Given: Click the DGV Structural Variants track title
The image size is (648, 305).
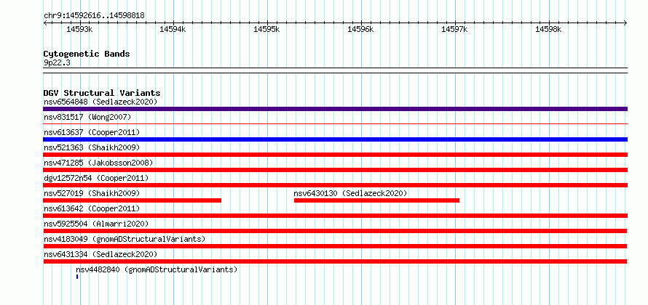Looking at the screenshot, I should click(102, 93).
